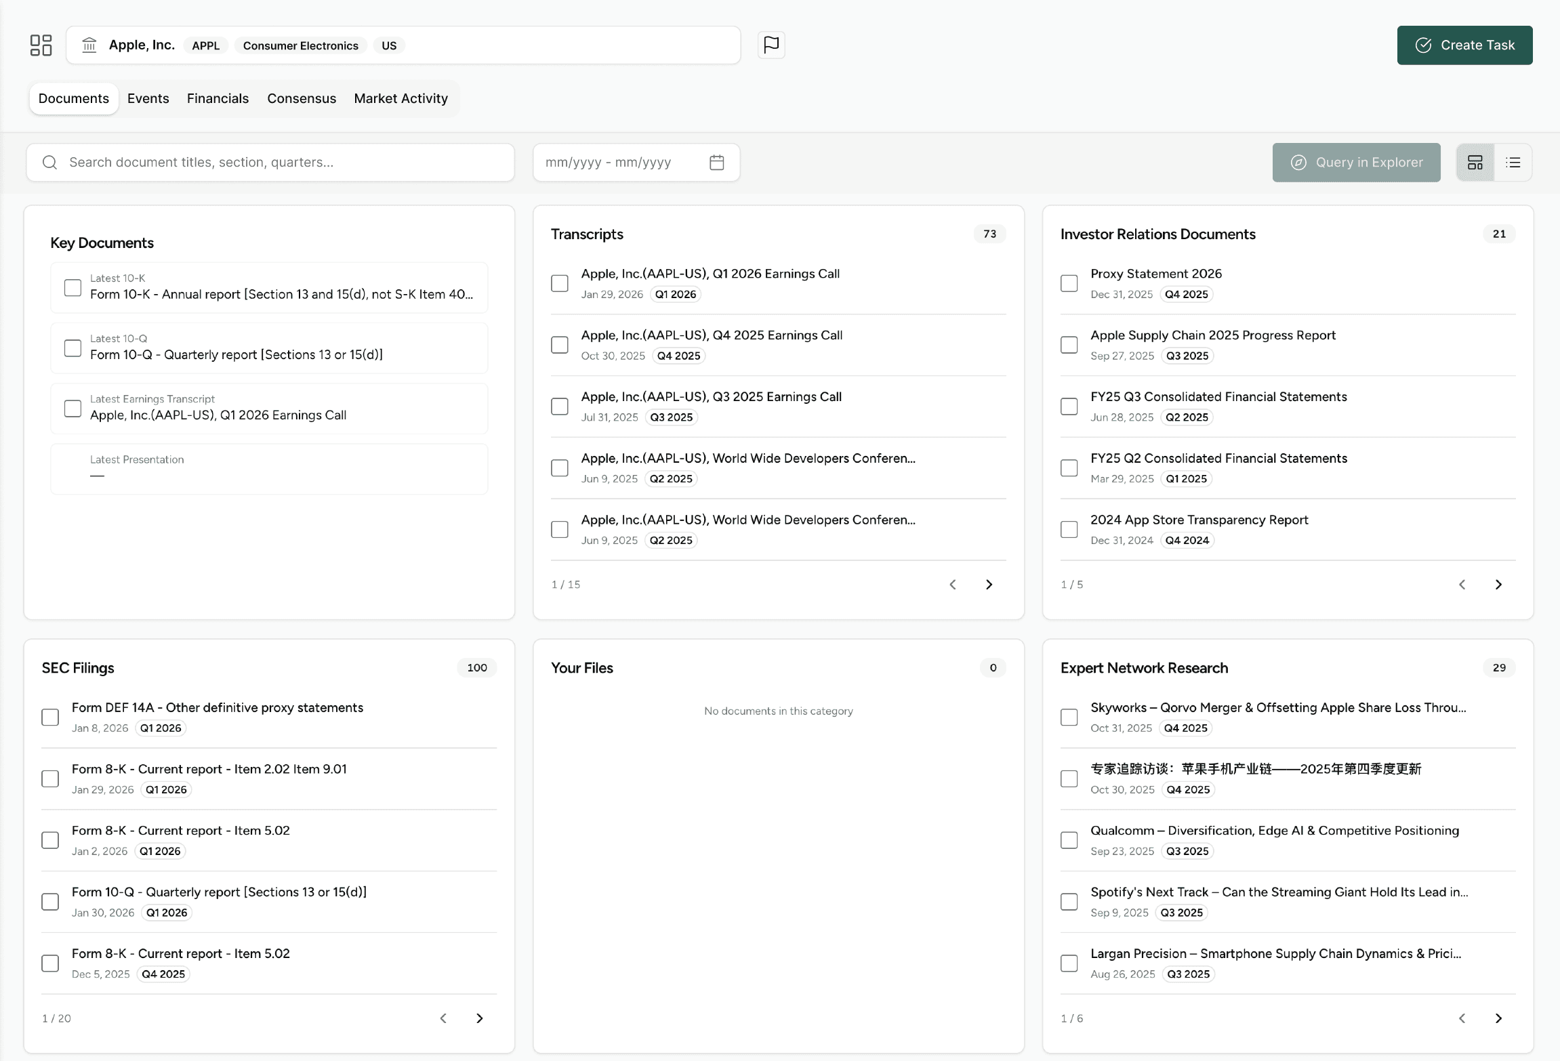This screenshot has width=1560, height=1061.
Task: Open 2024 App Store Transparency Report
Action: pyautogui.click(x=1199, y=520)
